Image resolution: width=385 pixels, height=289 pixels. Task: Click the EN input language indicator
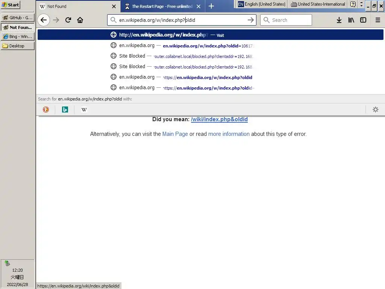[241, 4]
